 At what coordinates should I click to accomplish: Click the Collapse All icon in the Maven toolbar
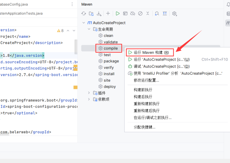click(x=148, y=14)
